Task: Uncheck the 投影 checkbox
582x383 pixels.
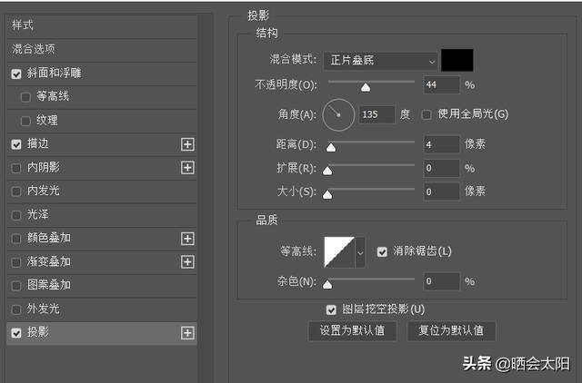Action: click(x=16, y=333)
